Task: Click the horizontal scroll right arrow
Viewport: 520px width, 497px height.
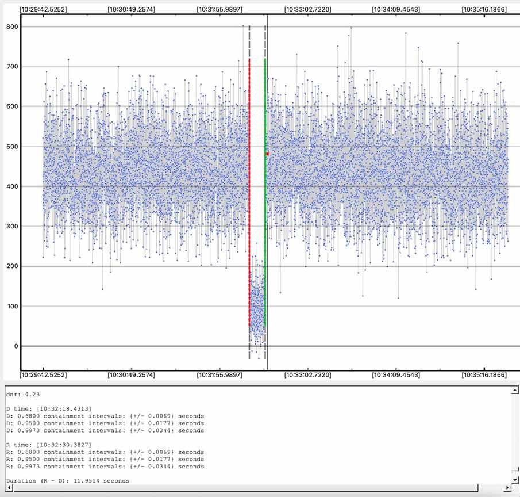Action: pos(507,487)
